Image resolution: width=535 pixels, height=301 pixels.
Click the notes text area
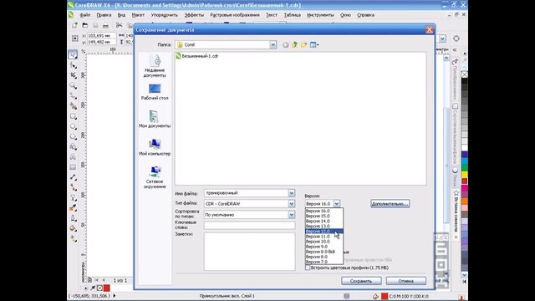pos(249,252)
